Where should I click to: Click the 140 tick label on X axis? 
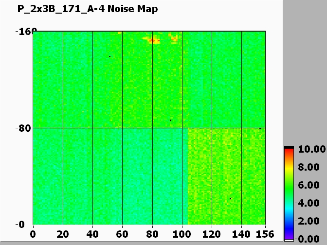pos(241,234)
